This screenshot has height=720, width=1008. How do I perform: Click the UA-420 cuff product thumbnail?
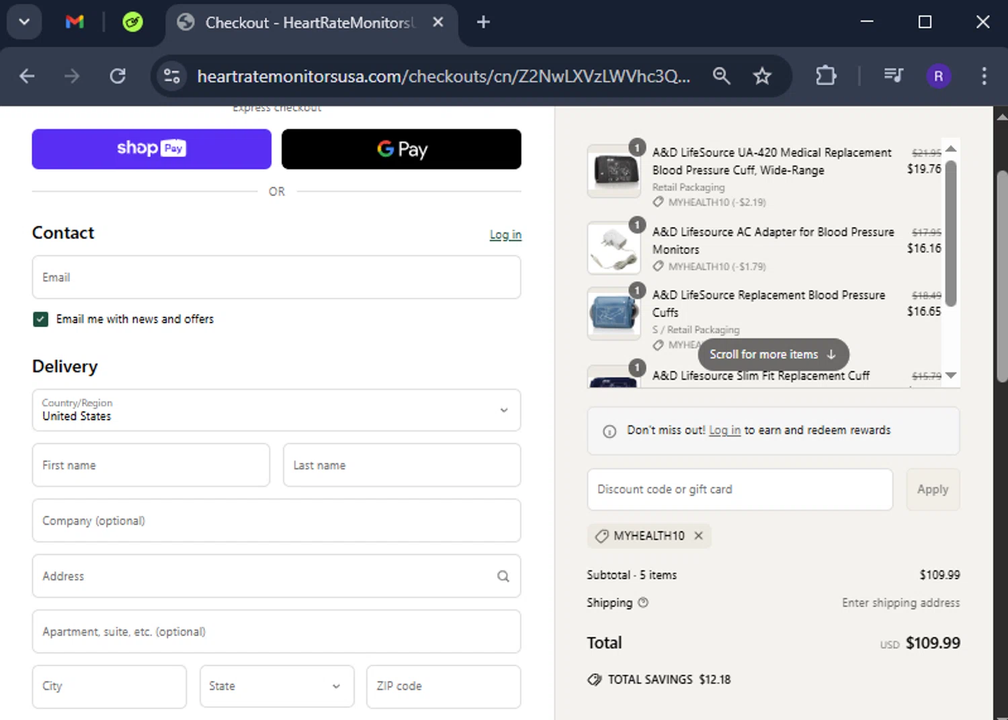point(614,171)
